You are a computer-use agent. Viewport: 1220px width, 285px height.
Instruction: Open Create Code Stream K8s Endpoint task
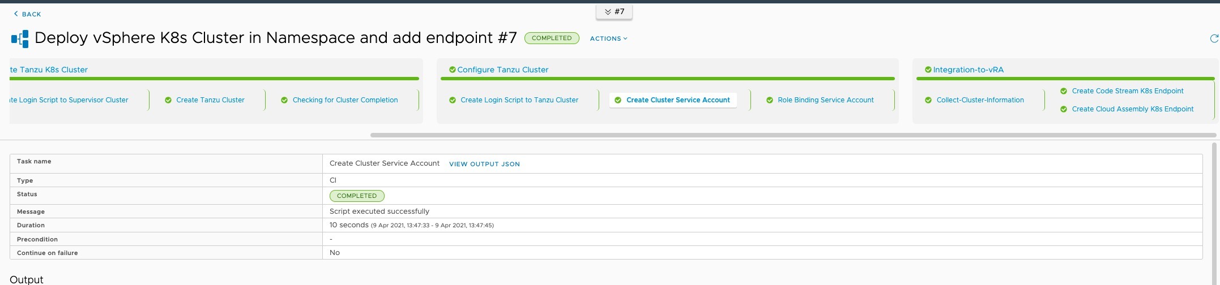coord(1128,91)
